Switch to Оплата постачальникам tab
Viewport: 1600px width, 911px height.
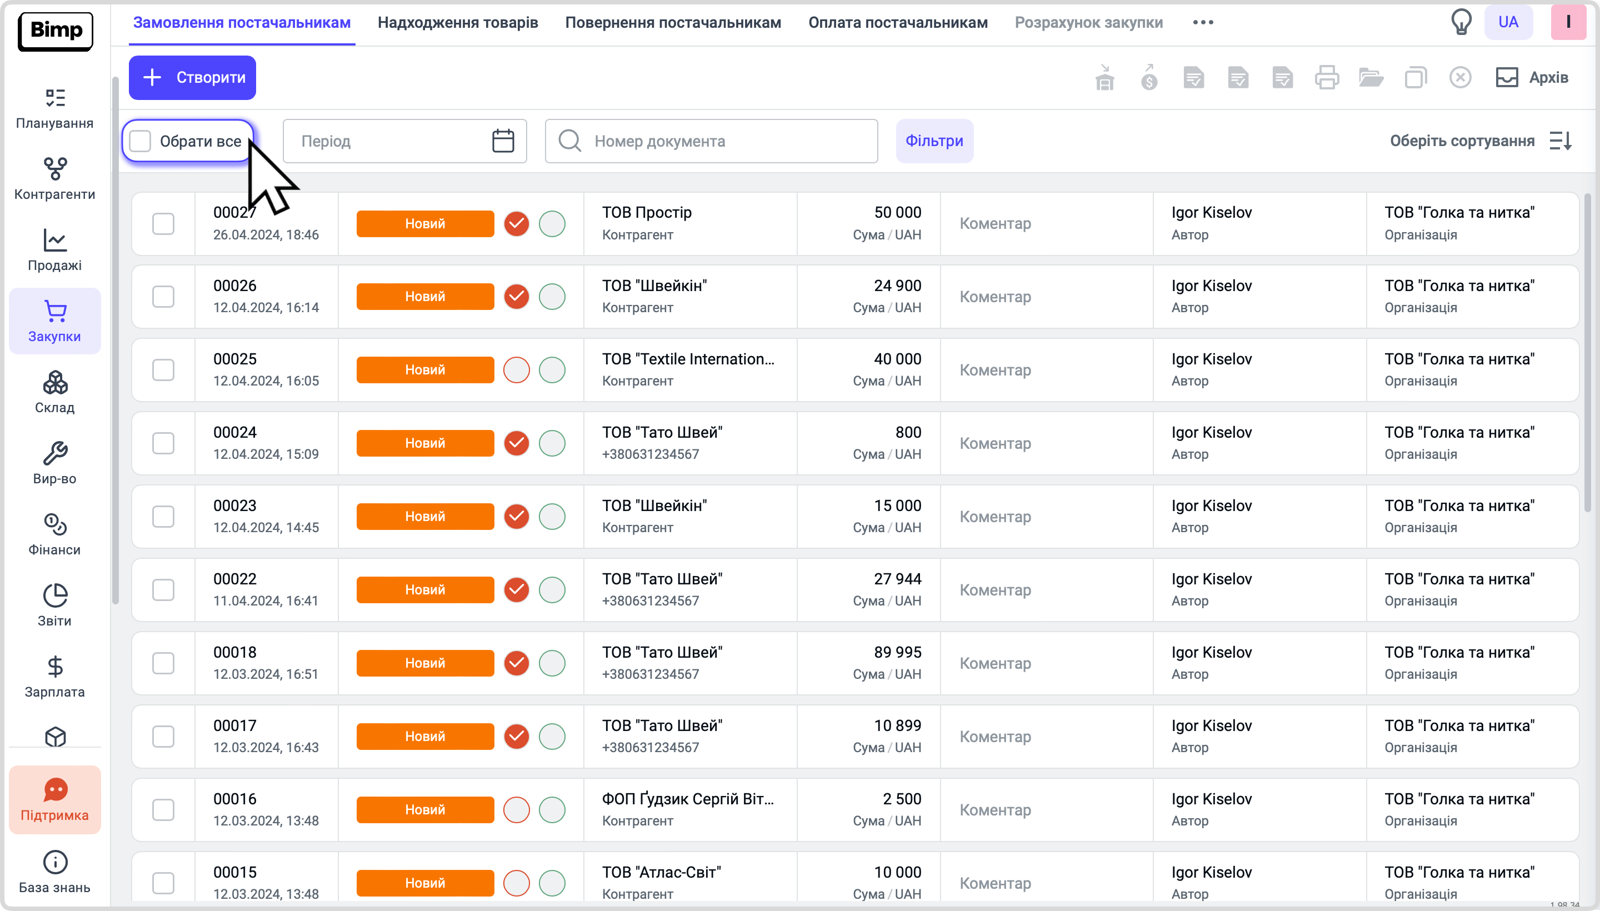pyautogui.click(x=898, y=23)
